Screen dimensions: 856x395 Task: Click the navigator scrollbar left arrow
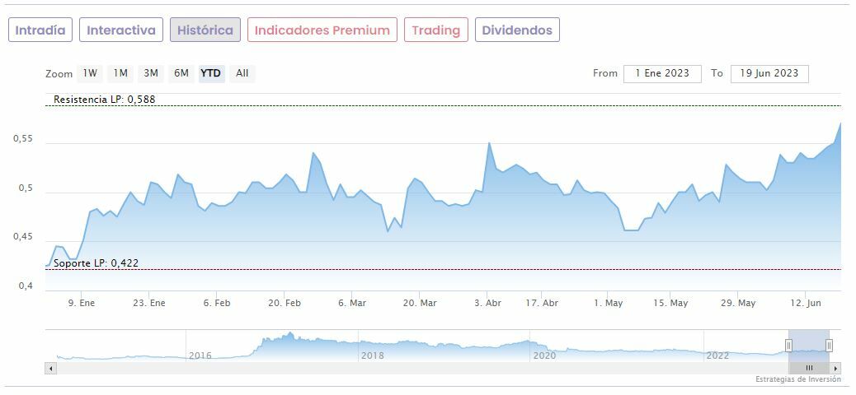pos(51,368)
